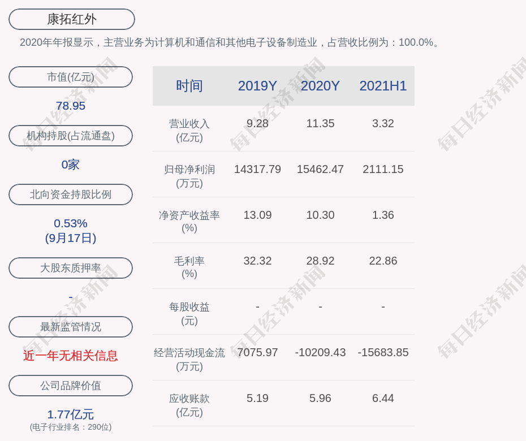Image resolution: width=526 pixels, height=441 pixels.
Task: Click gross margin value 32.32
Action: [x=257, y=261]
